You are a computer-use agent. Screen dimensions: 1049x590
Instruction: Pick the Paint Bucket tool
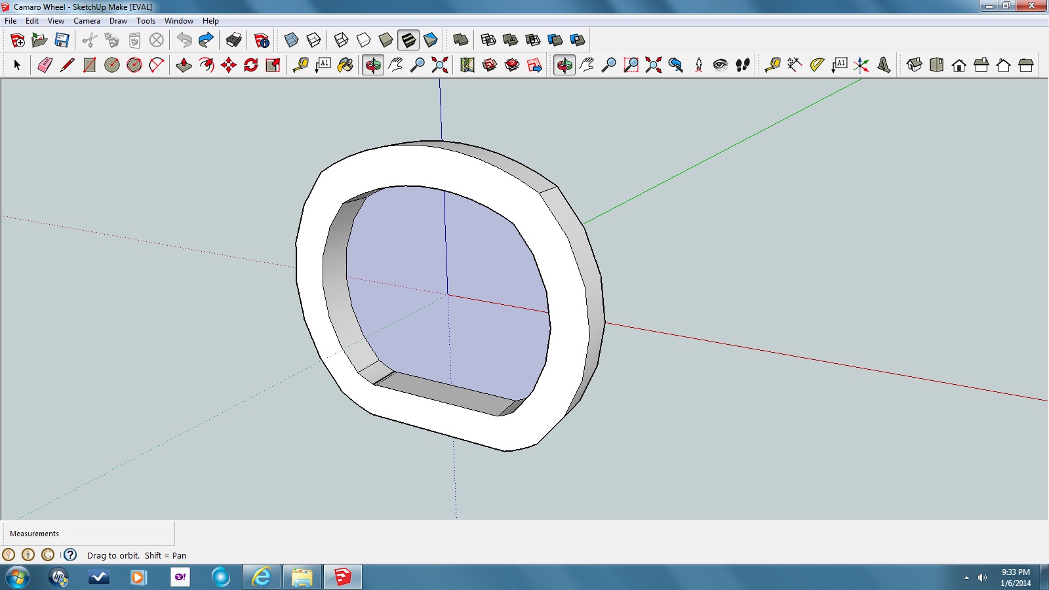tap(346, 65)
